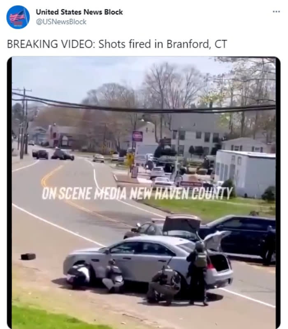Click the United States News Block display name

click(x=79, y=12)
